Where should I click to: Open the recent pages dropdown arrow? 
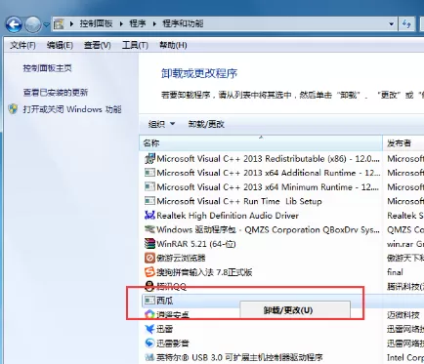(46, 24)
